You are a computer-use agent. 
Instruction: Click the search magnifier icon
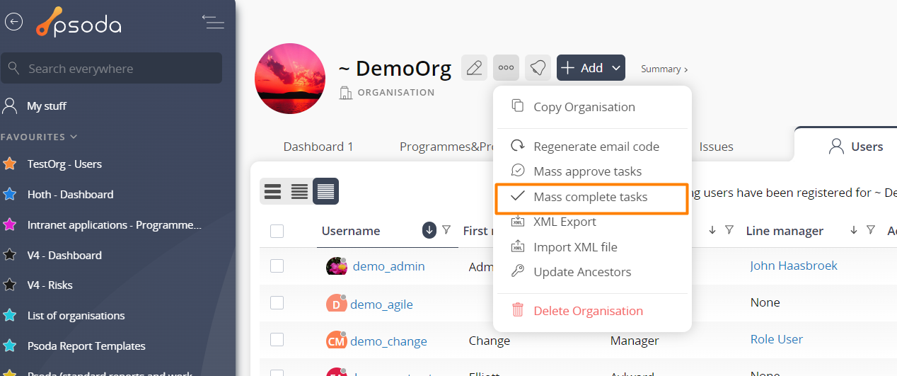pyautogui.click(x=14, y=69)
